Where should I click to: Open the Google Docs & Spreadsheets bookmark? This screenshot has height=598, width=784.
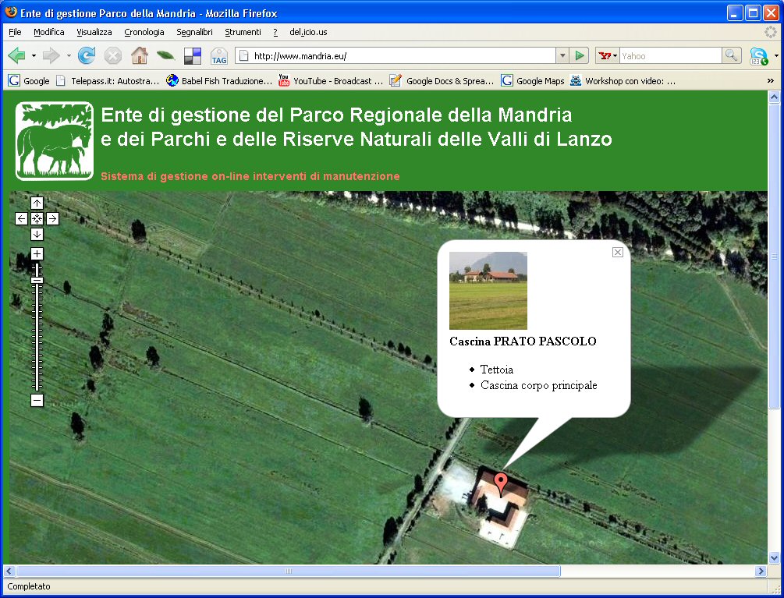click(442, 80)
